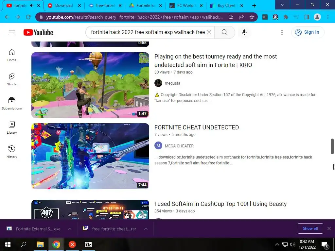Click the volume icon in system tray
Viewport: 335px width, 251px height.
(292, 244)
